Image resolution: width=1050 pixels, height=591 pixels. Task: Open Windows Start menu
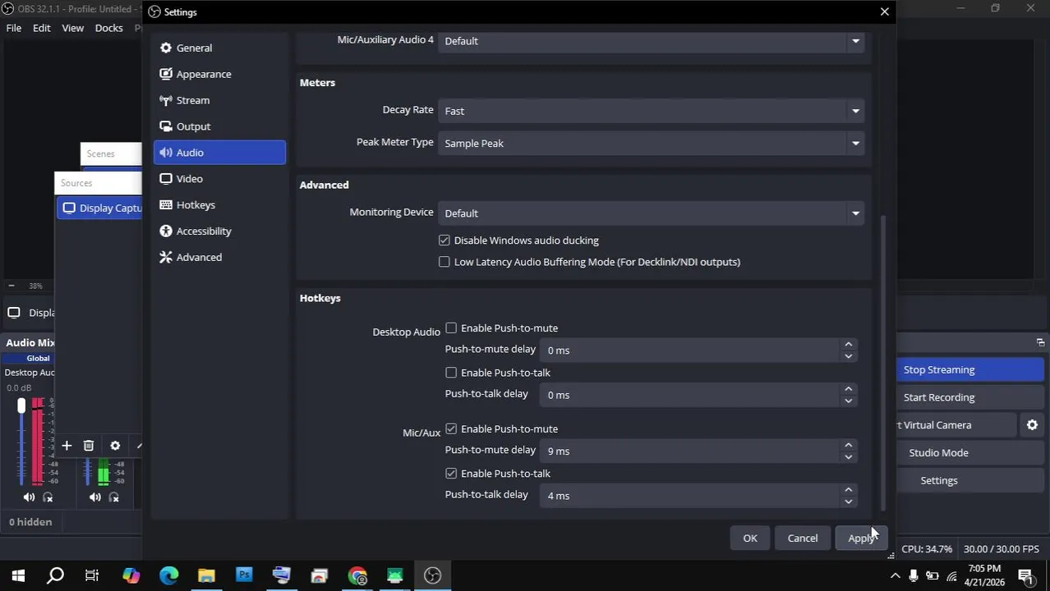(x=18, y=576)
